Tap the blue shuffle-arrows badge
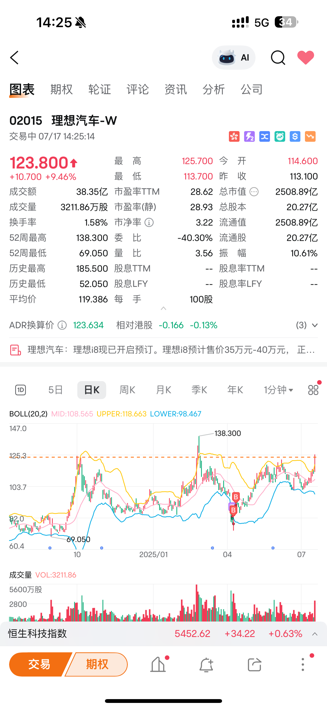Image resolution: width=327 pixels, height=709 pixels. tap(265, 136)
